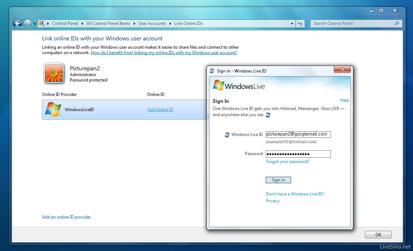Expand the arrow before Control Panel breadcrumb
Viewport: 413px width, 251px height.
pyautogui.click(x=48, y=23)
